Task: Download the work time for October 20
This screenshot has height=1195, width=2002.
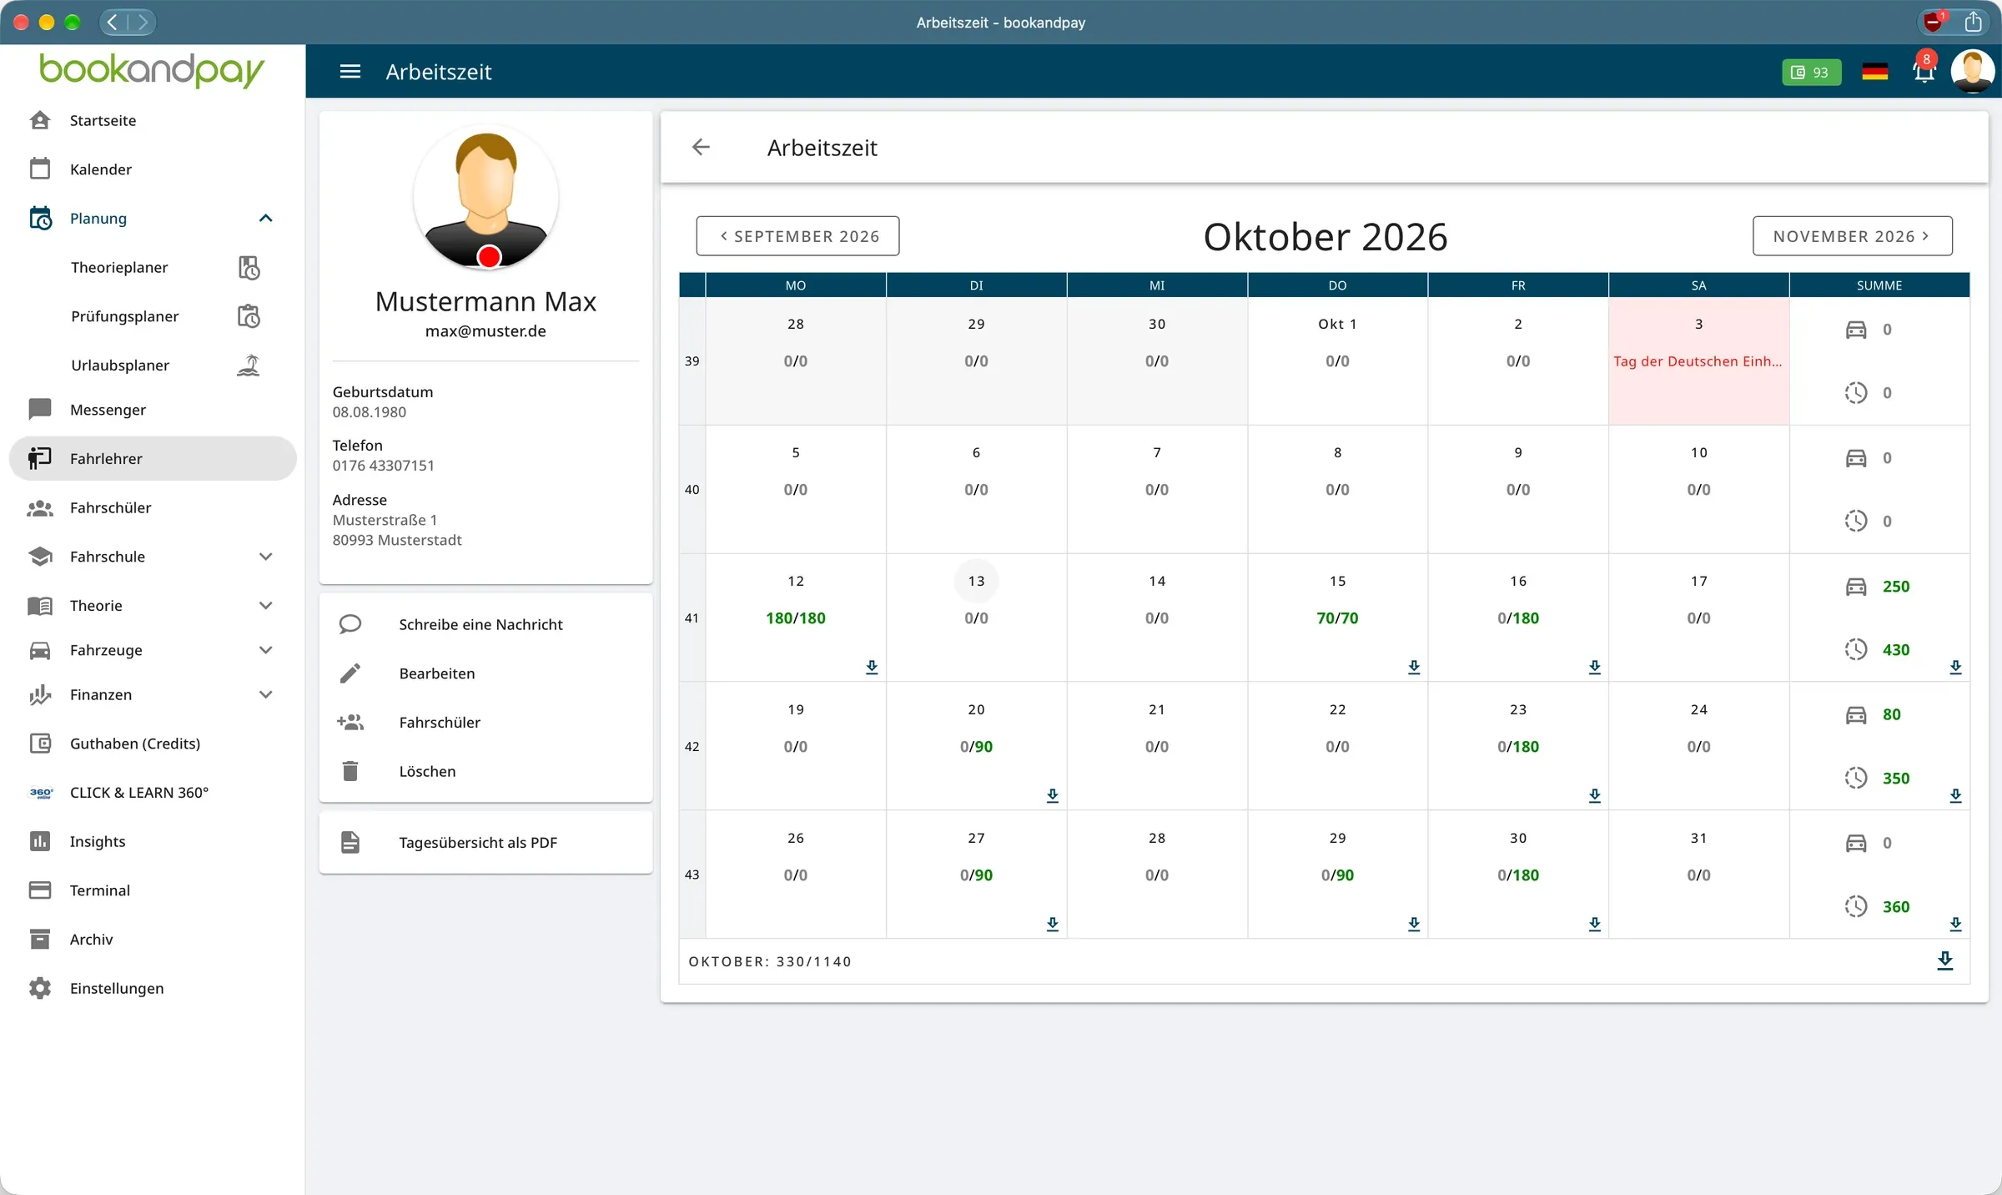Action: pos(1053,795)
